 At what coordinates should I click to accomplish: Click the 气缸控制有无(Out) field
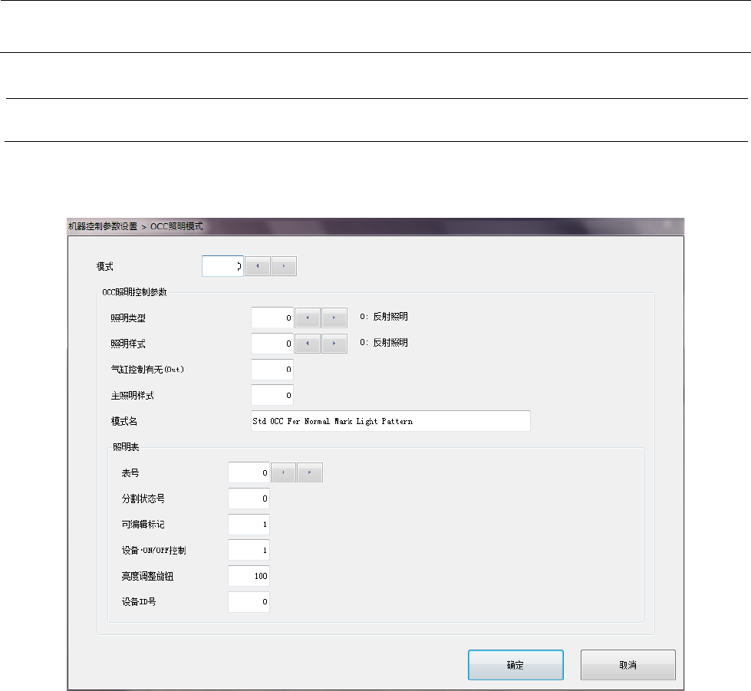pos(272,369)
